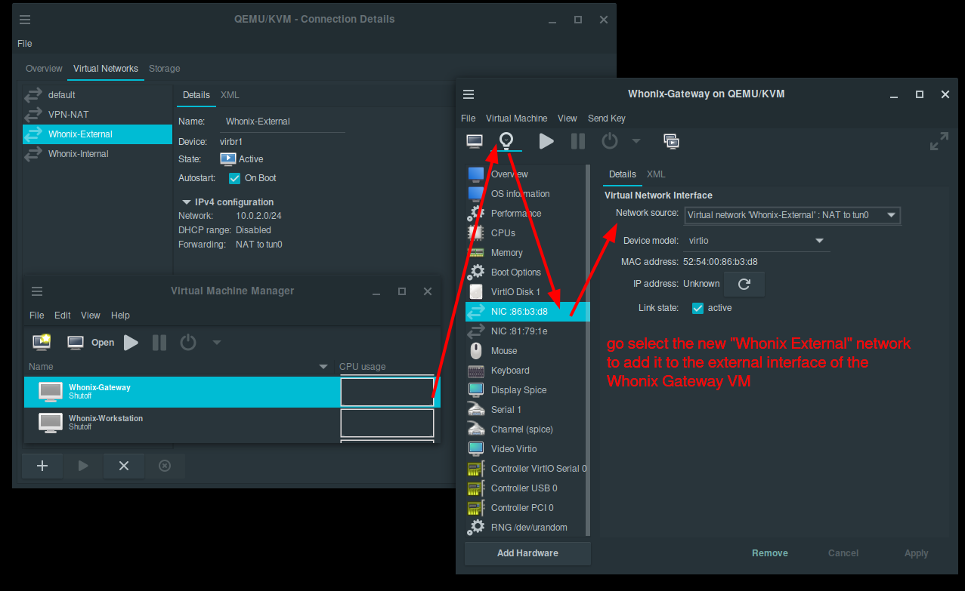The height and width of the screenshot is (591, 965).
Task: Collapse the IPv4 configuration section
Action: pyautogui.click(x=187, y=202)
